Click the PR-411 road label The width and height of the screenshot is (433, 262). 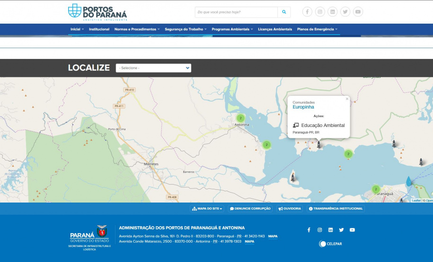[119, 106]
